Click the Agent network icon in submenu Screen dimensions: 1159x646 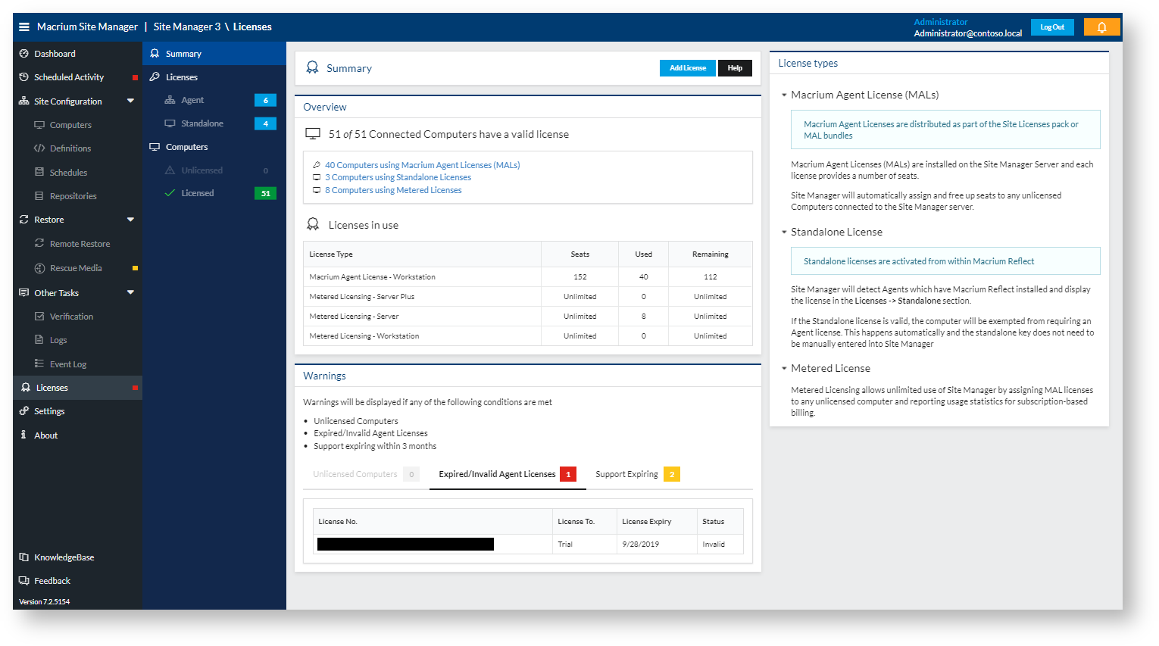[x=170, y=100]
